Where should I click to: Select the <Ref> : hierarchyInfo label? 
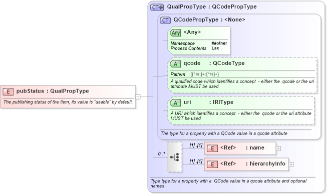point(253,164)
